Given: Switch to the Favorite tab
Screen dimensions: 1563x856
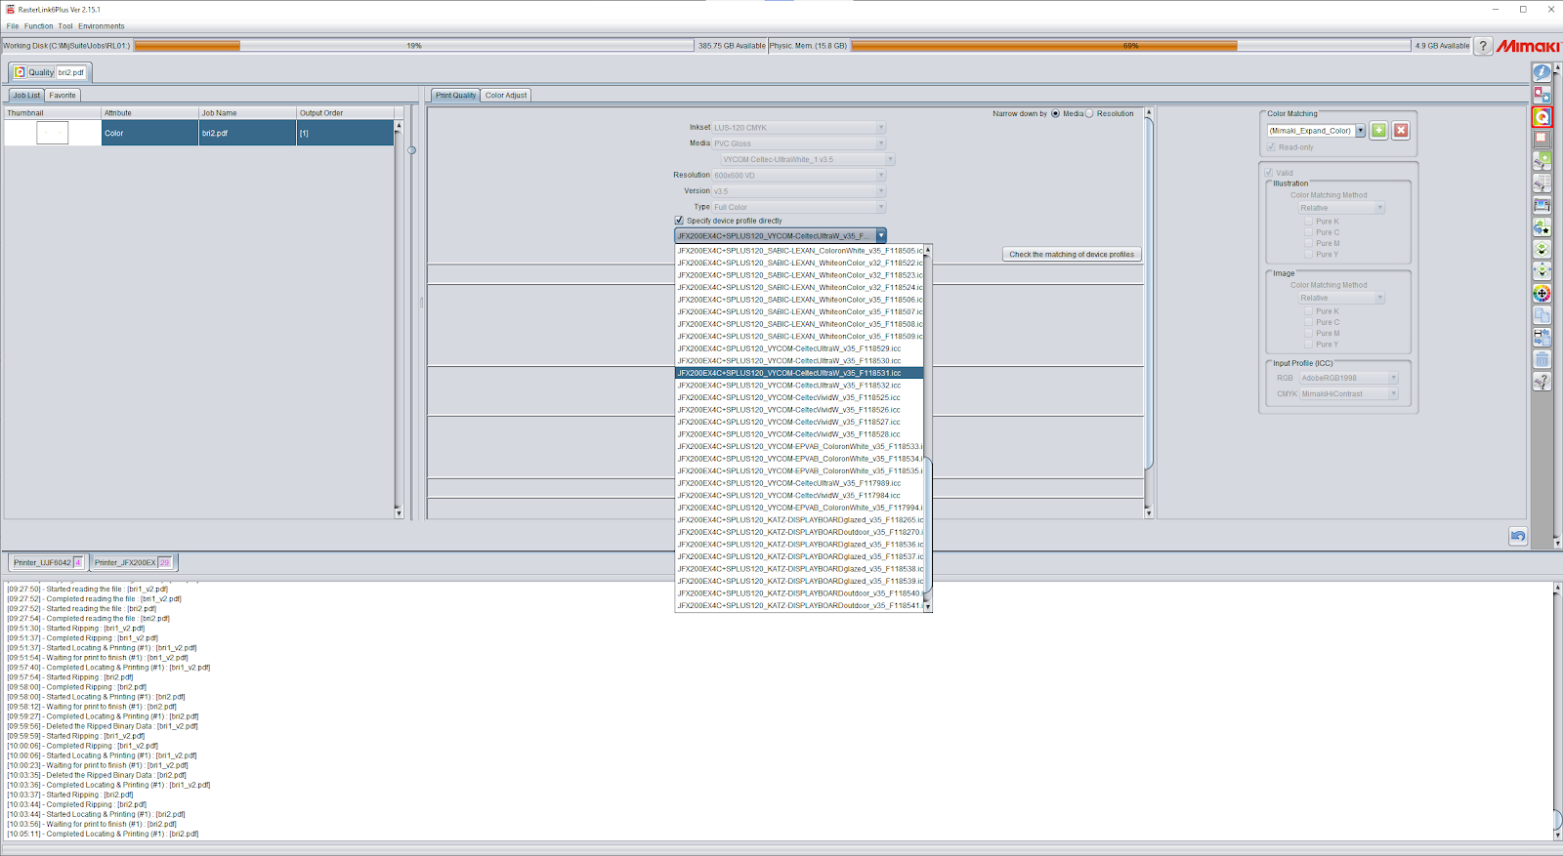Looking at the screenshot, I should pyautogui.click(x=63, y=95).
